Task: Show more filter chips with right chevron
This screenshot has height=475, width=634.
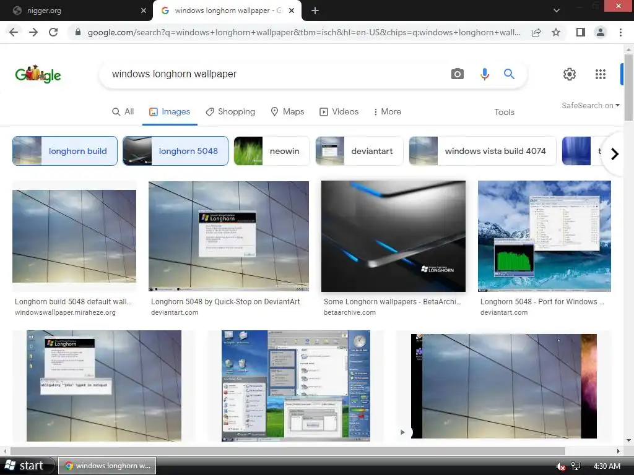Action: [615, 154]
